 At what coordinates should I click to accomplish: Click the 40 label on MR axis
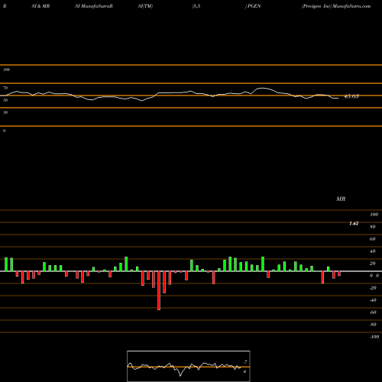point(373,251)
